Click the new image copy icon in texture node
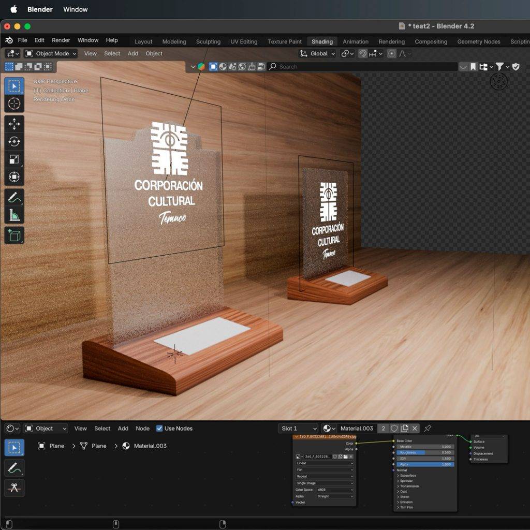This screenshot has width=530, height=530. 340,457
